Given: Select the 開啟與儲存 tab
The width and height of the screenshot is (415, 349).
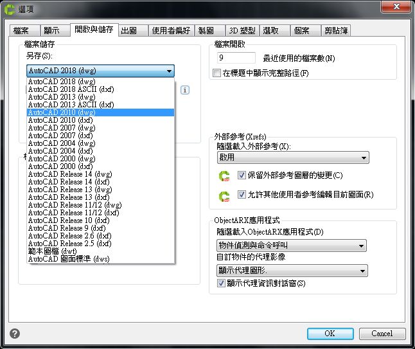Looking at the screenshot, I should [94, 30].
